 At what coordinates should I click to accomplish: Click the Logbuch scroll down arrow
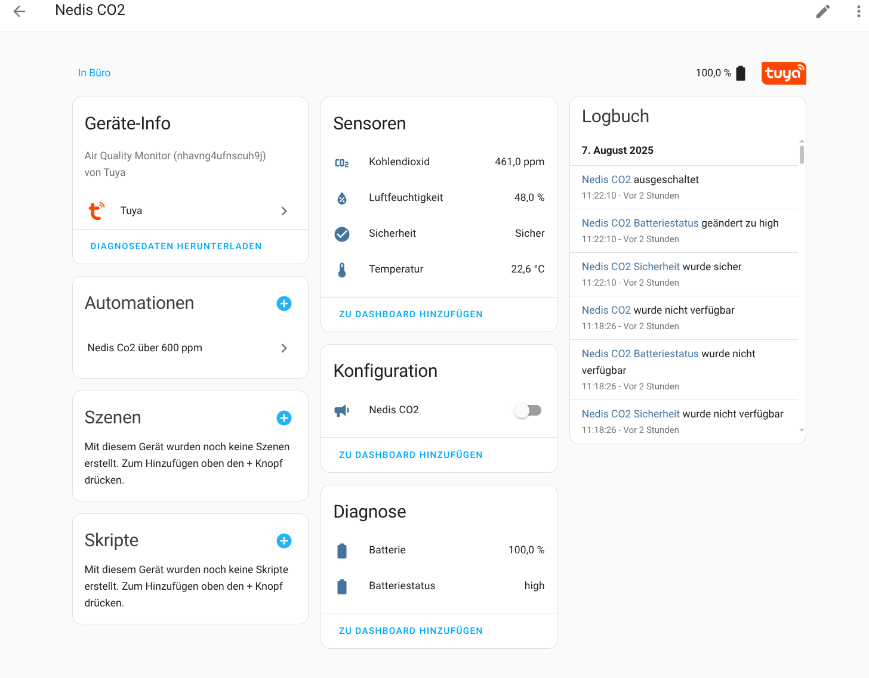(x=802, y=430)
